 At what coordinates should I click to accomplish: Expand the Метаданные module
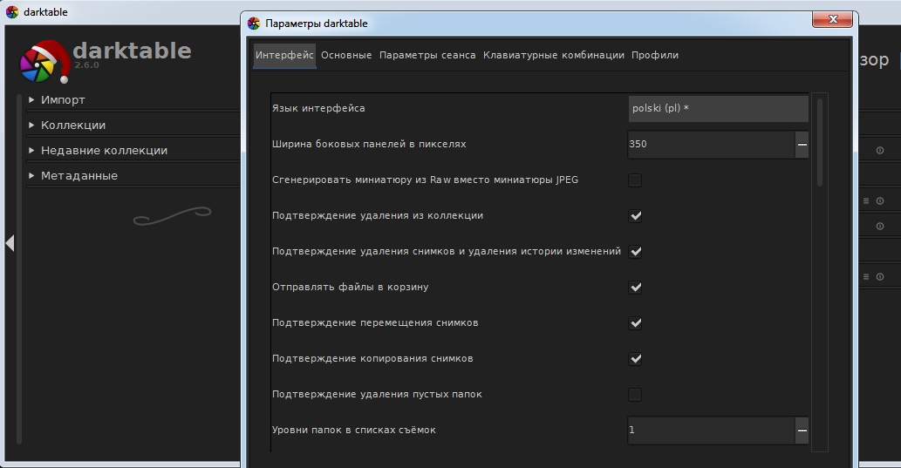click(x=78, y=176)
